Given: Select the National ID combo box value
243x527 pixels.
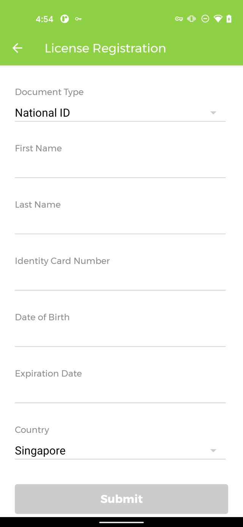Looking at the screenshot, I should coord(120,113).
